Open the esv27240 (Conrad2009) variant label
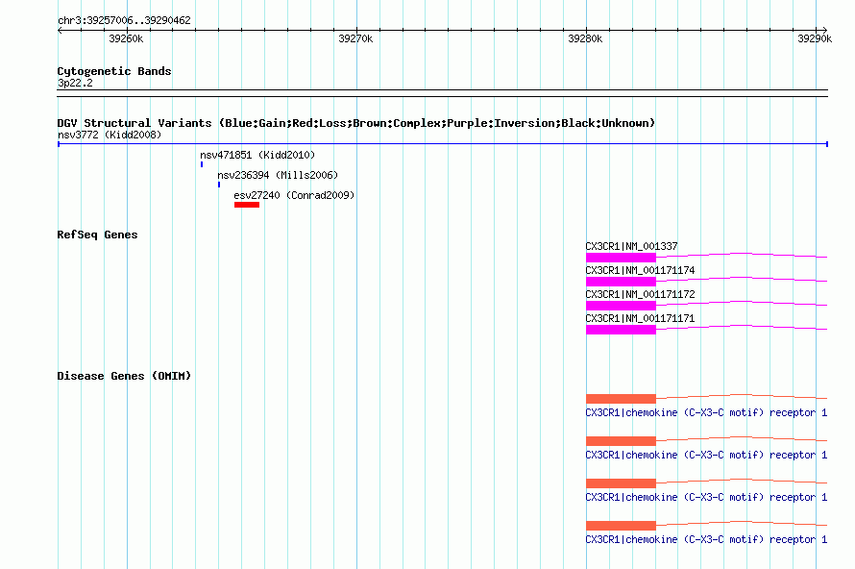This screenshot has width=855, height=569. 294,195
